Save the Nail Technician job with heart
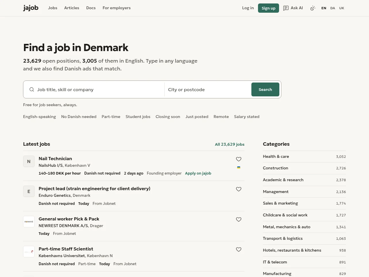This screenshot has width=369, height=277. (x=239, y=159)
